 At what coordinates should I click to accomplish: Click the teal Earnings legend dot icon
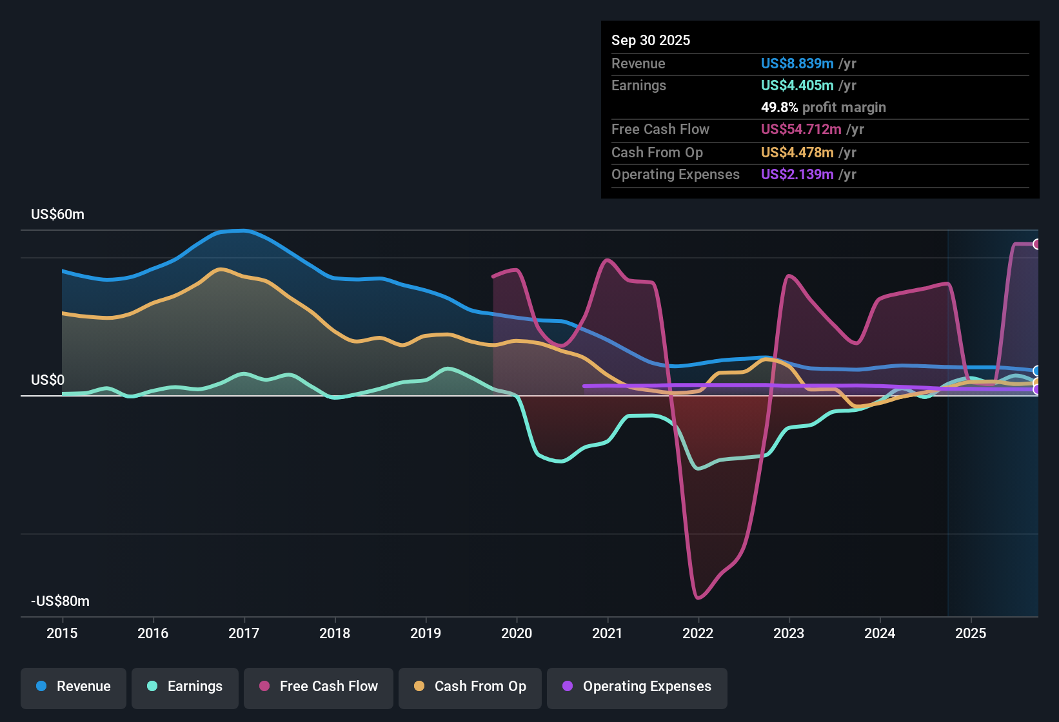click(152, 687)
